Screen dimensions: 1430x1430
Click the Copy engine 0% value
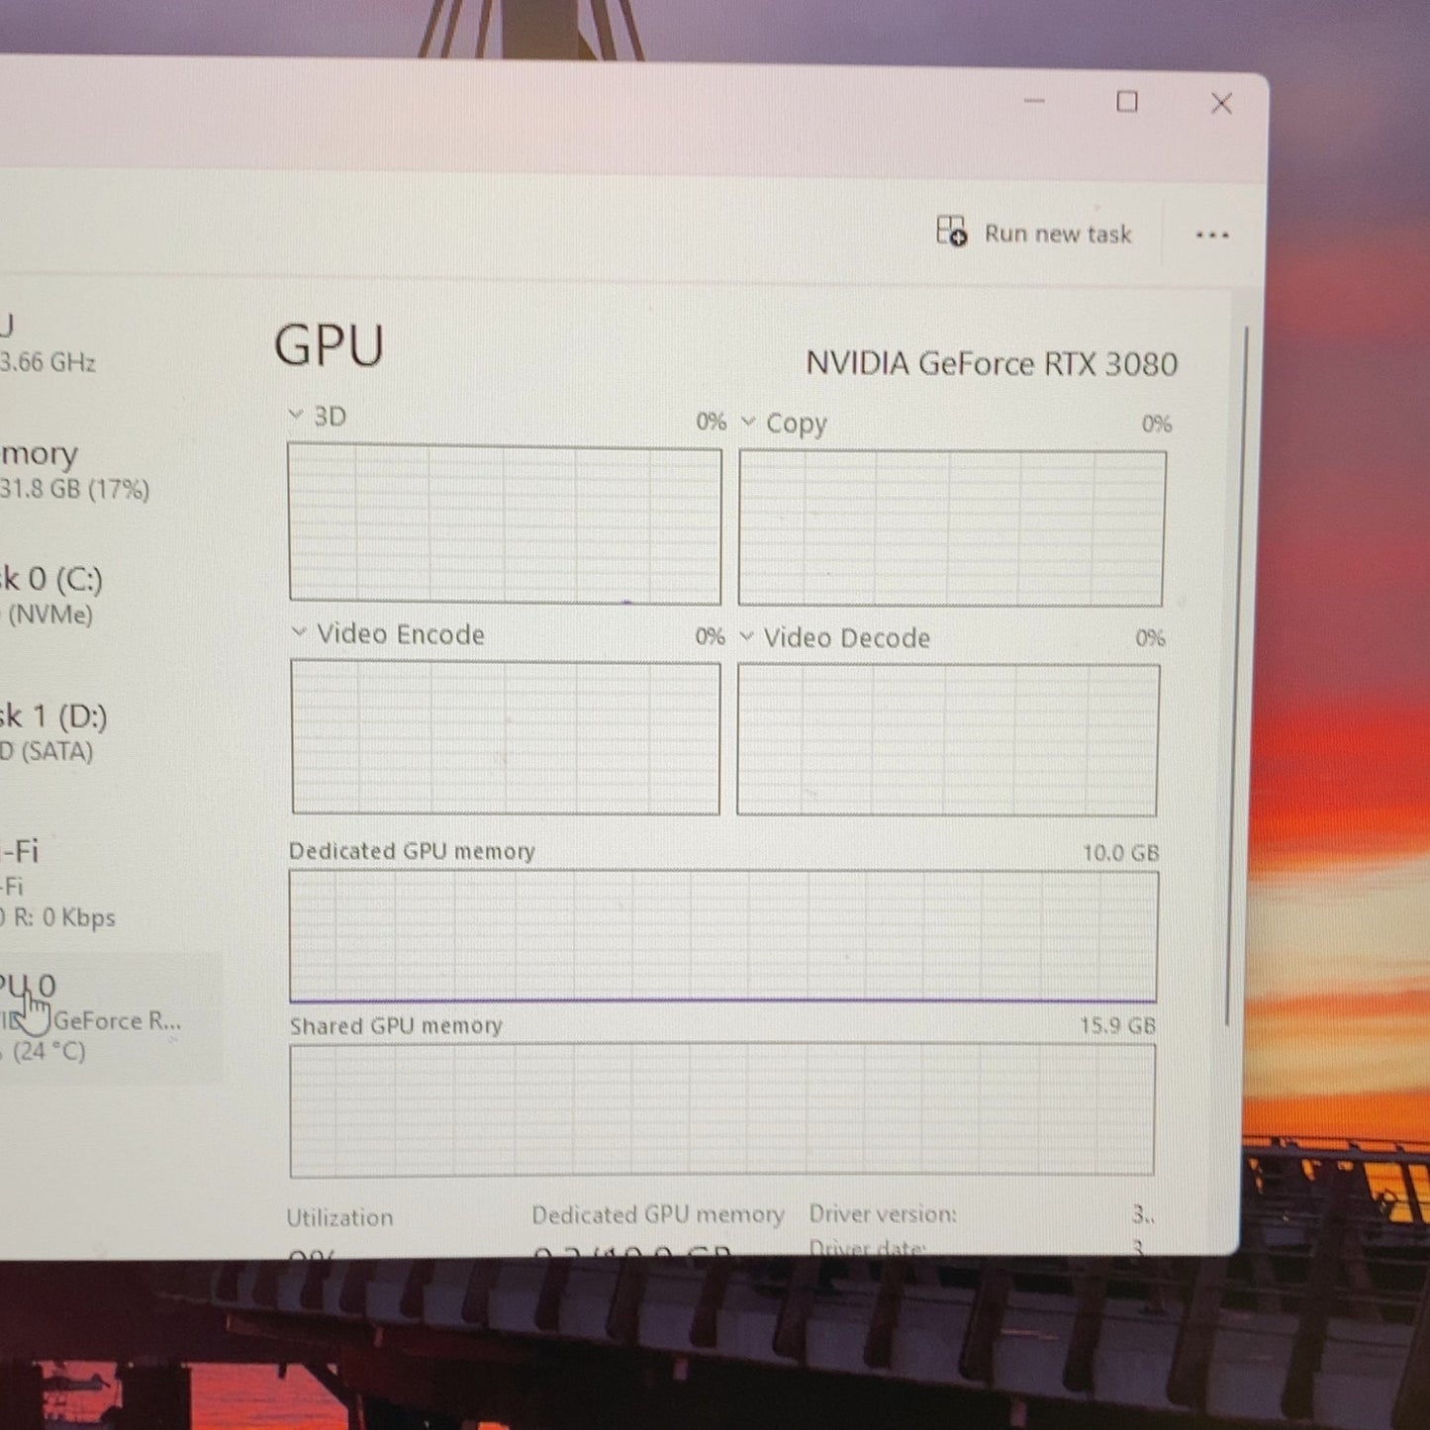point(1157,425)
